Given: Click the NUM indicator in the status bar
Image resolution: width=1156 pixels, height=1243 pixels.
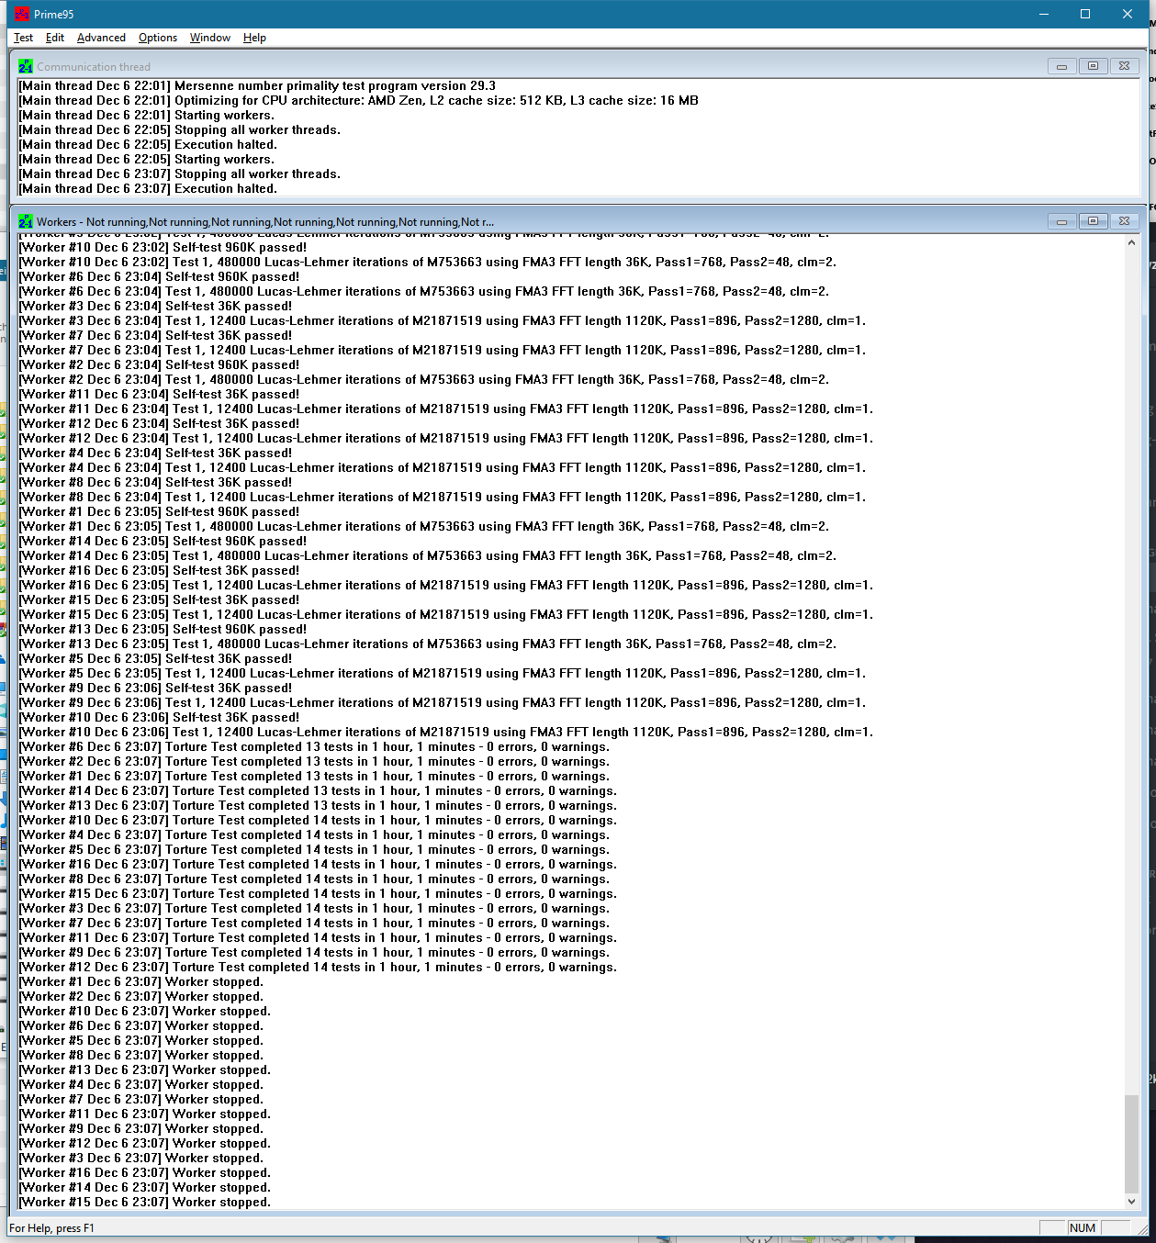Looking at the screenshot, I should coord(1083,1227).
